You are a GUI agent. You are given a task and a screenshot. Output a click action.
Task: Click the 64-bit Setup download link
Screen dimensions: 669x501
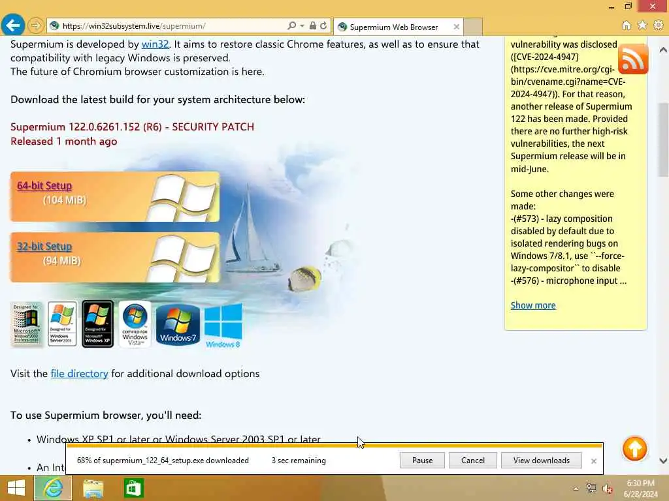[x=44, y=186]
